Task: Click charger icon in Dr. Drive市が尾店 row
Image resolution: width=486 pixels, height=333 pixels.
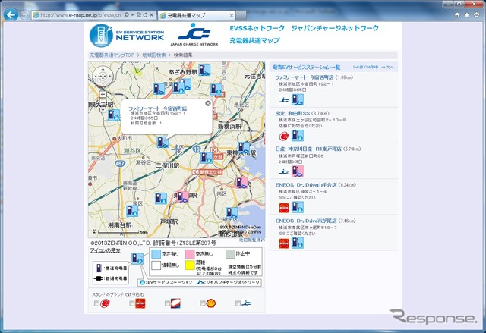Action: click(x=298, y=243)
